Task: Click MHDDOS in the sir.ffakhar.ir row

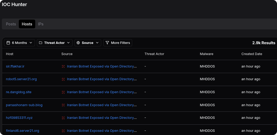Action: (207, 66)
